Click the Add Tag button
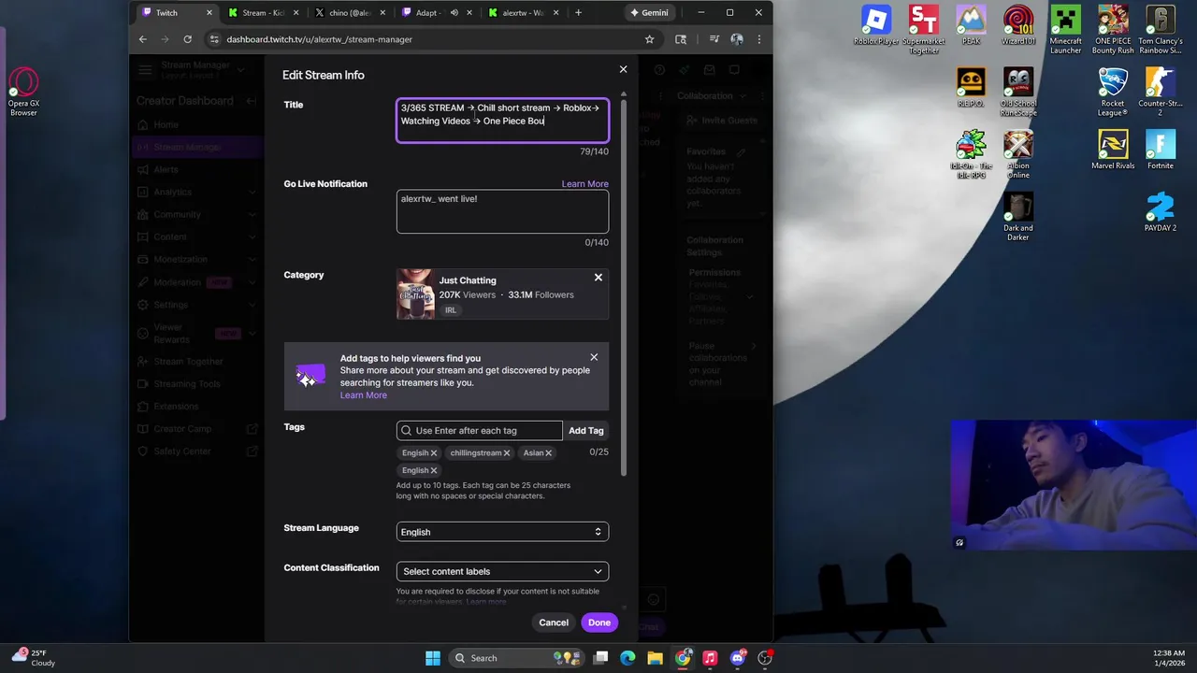The image size is (1197, 673). click(586, 431)
